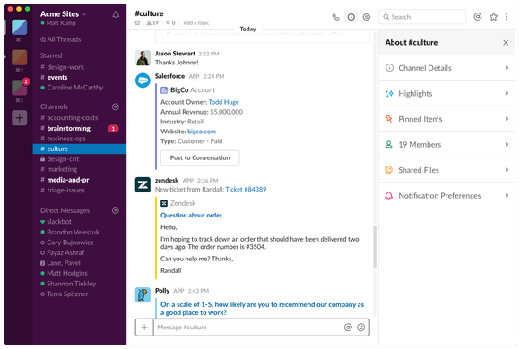Expand Notification Preferences section
This screenshot has width=520, height=349.
click(447, 195)
